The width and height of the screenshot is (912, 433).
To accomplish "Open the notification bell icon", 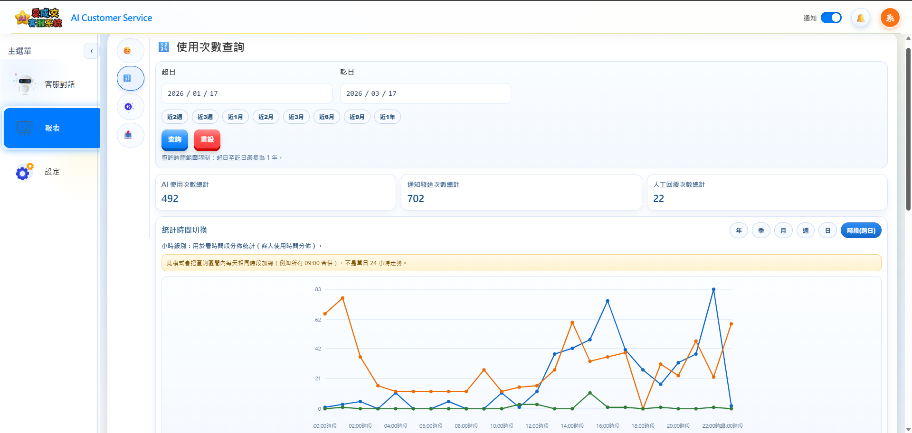I will 860,18.
